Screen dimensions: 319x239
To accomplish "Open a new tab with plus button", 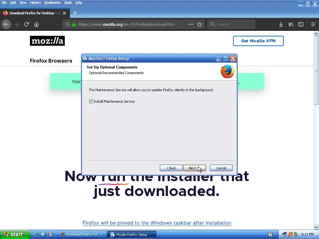I will click(x=75, y=13).
